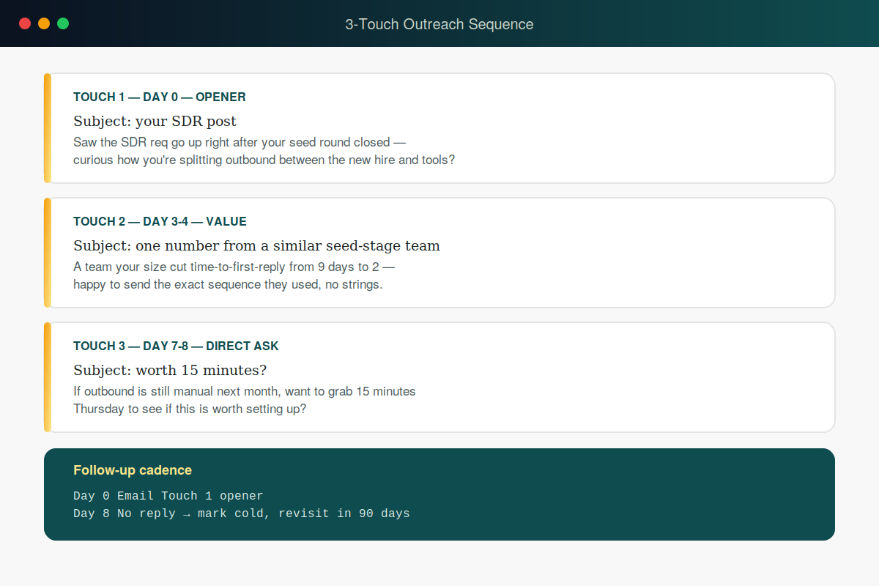Click the line 'Saw the SDR req go up right after'
Viewport: 879px width, 586px height.
[x=240, y=142]
